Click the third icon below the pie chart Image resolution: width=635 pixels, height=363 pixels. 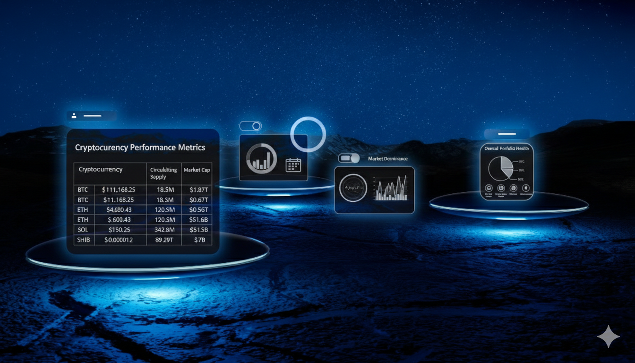[513, 188]
